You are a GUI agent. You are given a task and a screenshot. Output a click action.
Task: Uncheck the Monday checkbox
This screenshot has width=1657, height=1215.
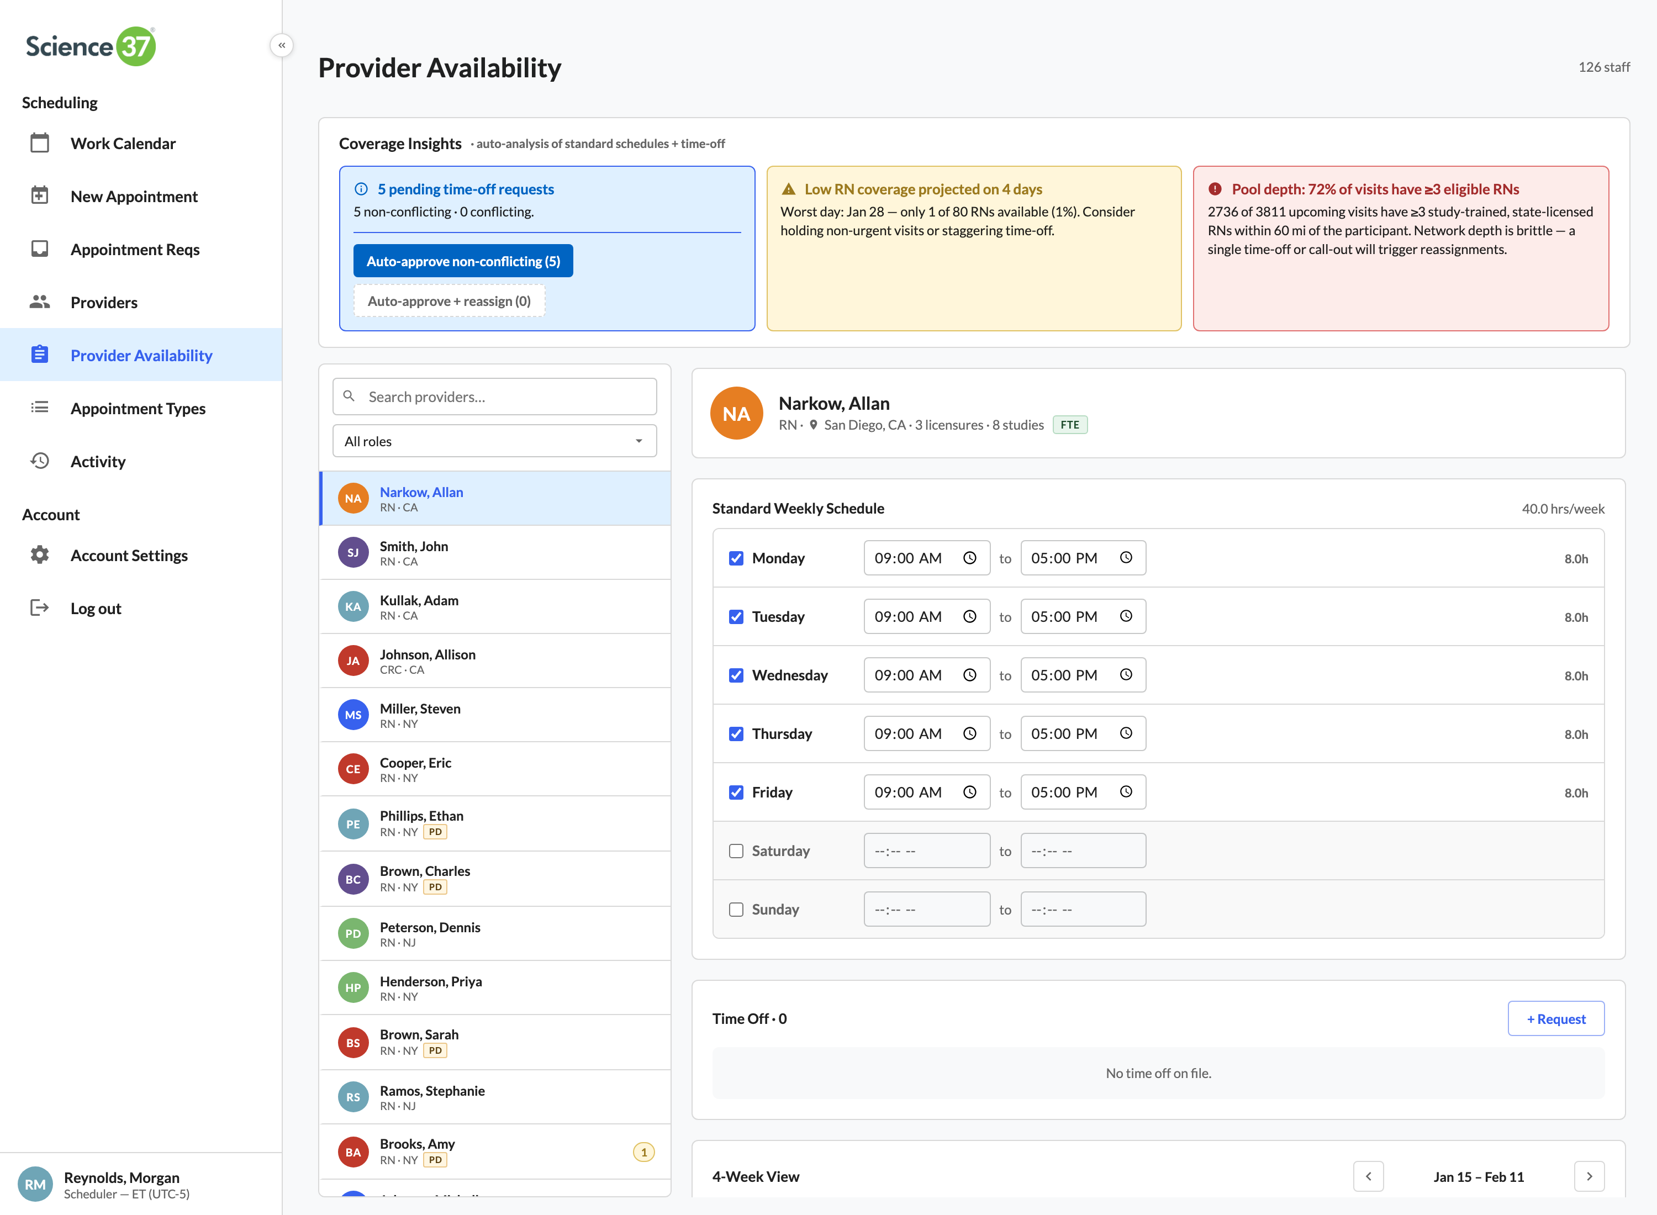[x=736, y=558]
